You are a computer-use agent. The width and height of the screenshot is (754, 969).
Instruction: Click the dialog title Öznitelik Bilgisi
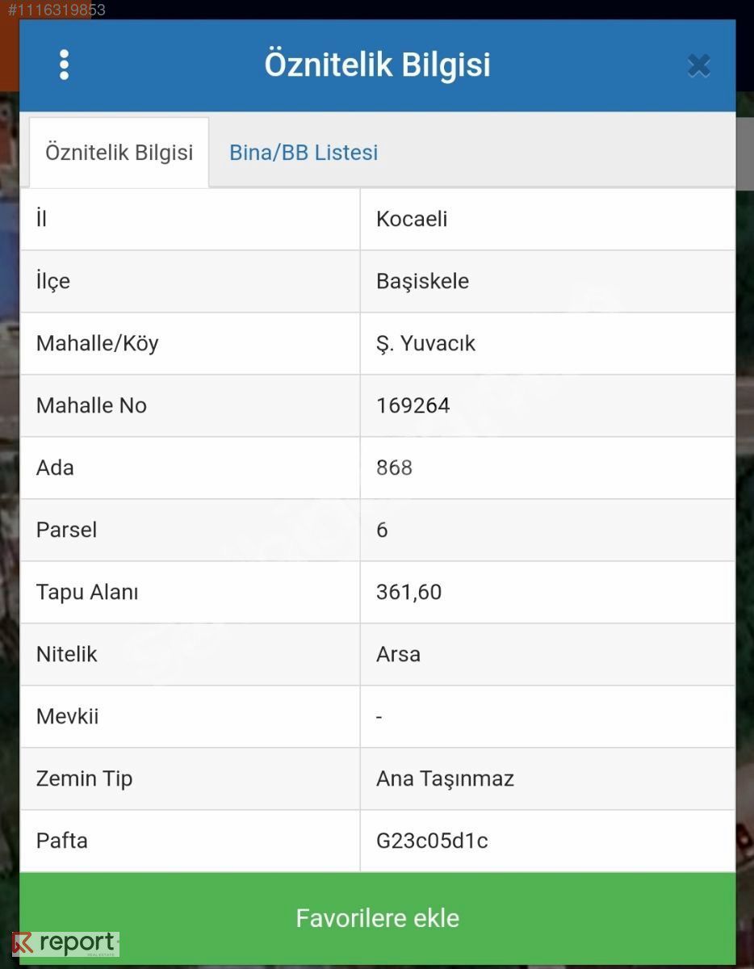(377, 65)
